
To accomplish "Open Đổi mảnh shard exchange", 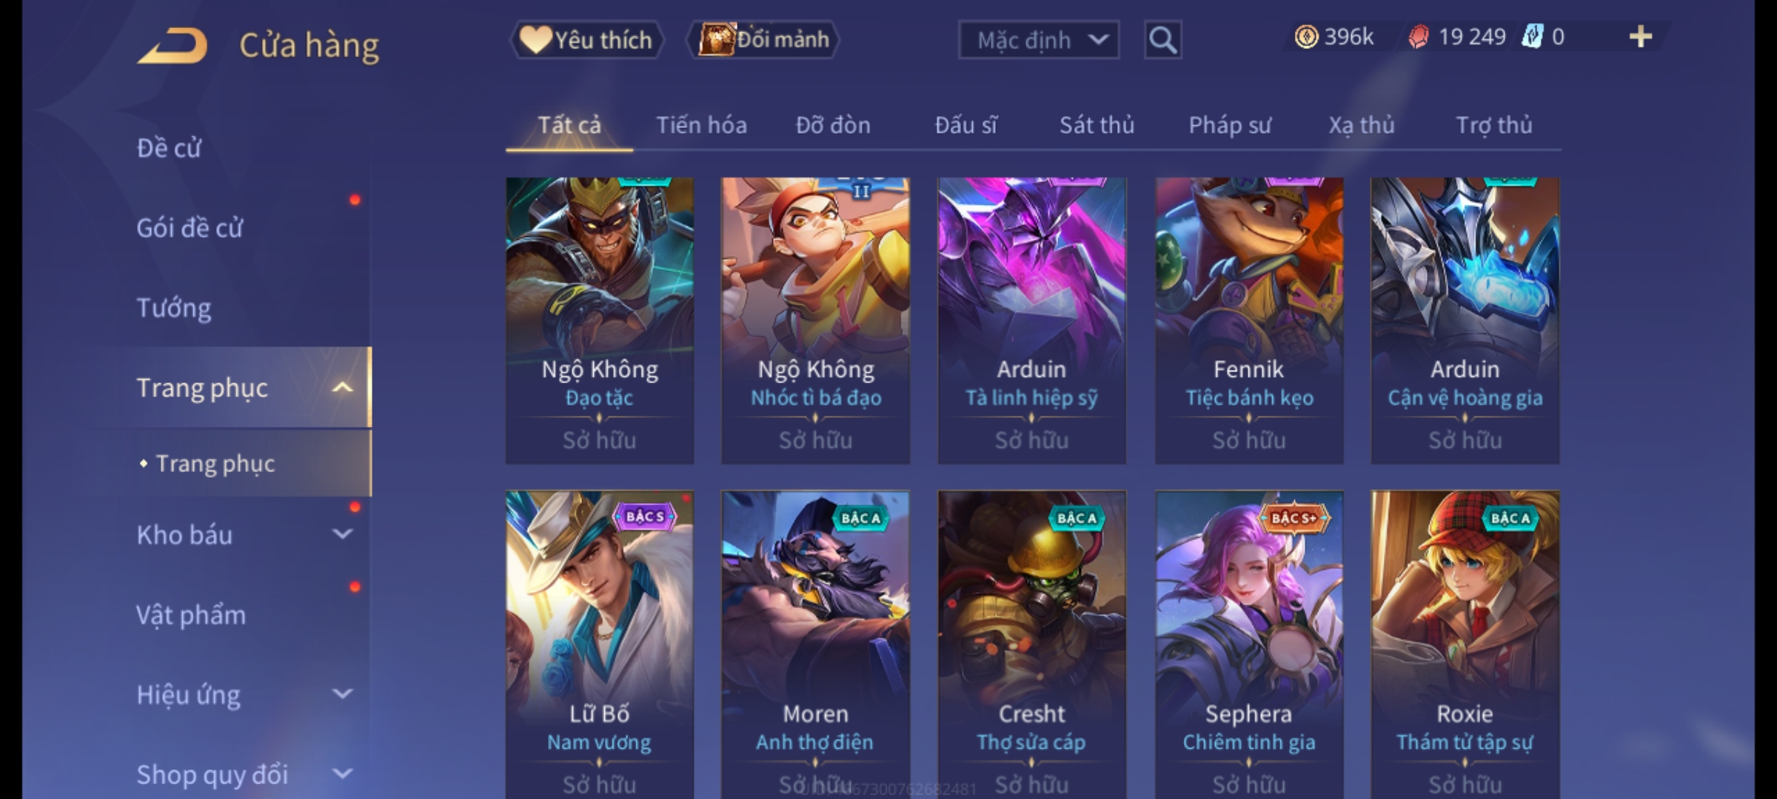I will pos(763,40).
